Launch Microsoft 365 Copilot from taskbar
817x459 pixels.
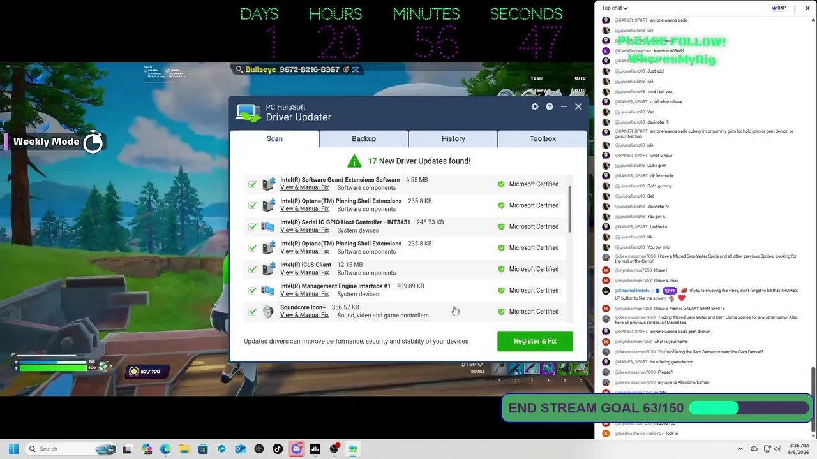click(147, 449)
